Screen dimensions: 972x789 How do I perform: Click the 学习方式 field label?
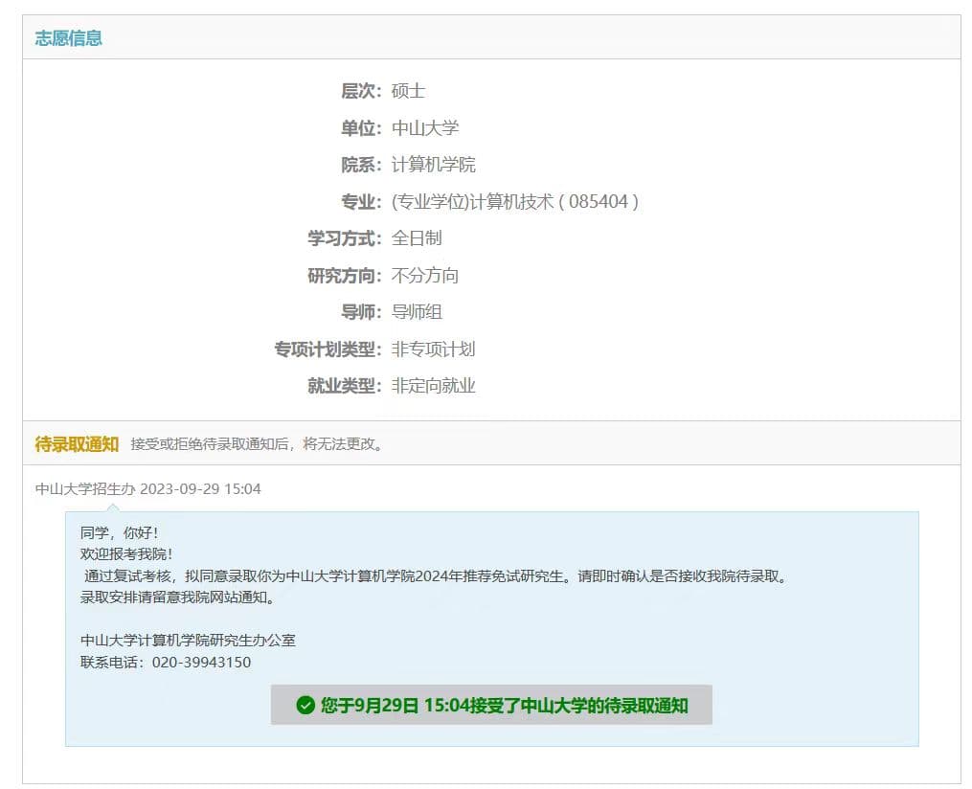pos(345,238)
